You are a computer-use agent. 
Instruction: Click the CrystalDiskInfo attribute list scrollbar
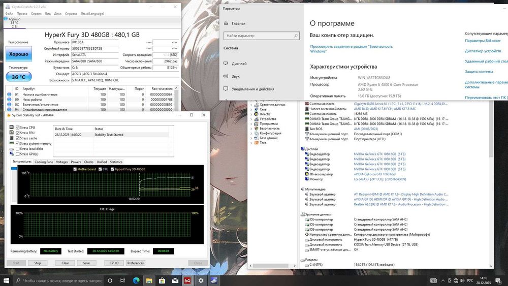pyautogui.click(x=176, y=99)
